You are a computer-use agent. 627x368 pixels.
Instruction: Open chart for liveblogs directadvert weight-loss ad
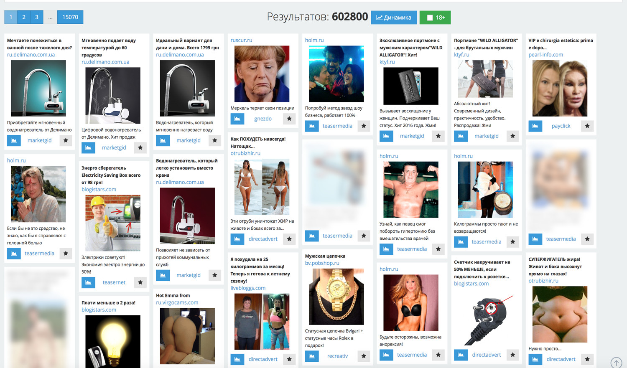(x=237, y=359)
